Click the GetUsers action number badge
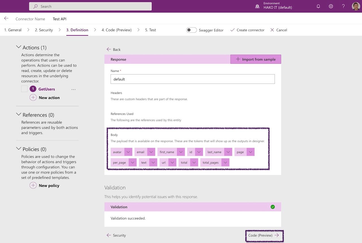Viewport: 362px width, 243px height. 33,89
